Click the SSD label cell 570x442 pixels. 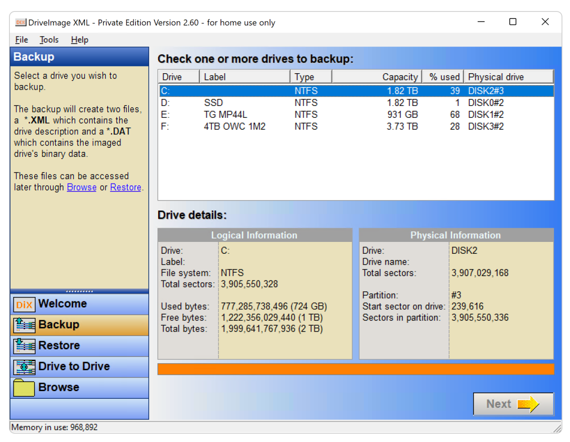coord(213,103)
